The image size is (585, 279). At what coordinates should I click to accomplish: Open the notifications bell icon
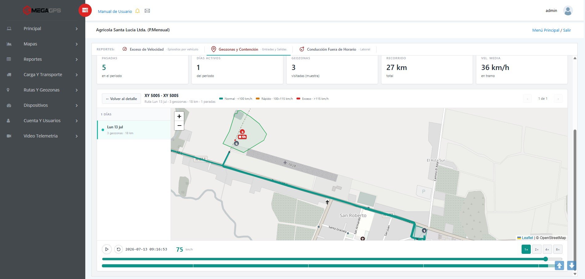[138, 11]
